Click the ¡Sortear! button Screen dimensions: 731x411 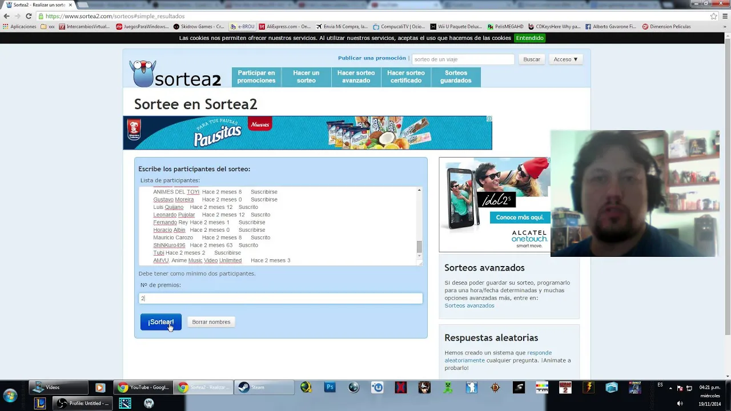tap(161, 322)
